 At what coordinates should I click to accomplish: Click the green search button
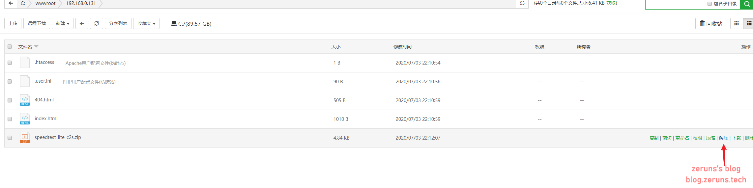click(747, 4)
